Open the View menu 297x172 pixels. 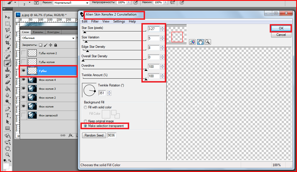[106, 22]
